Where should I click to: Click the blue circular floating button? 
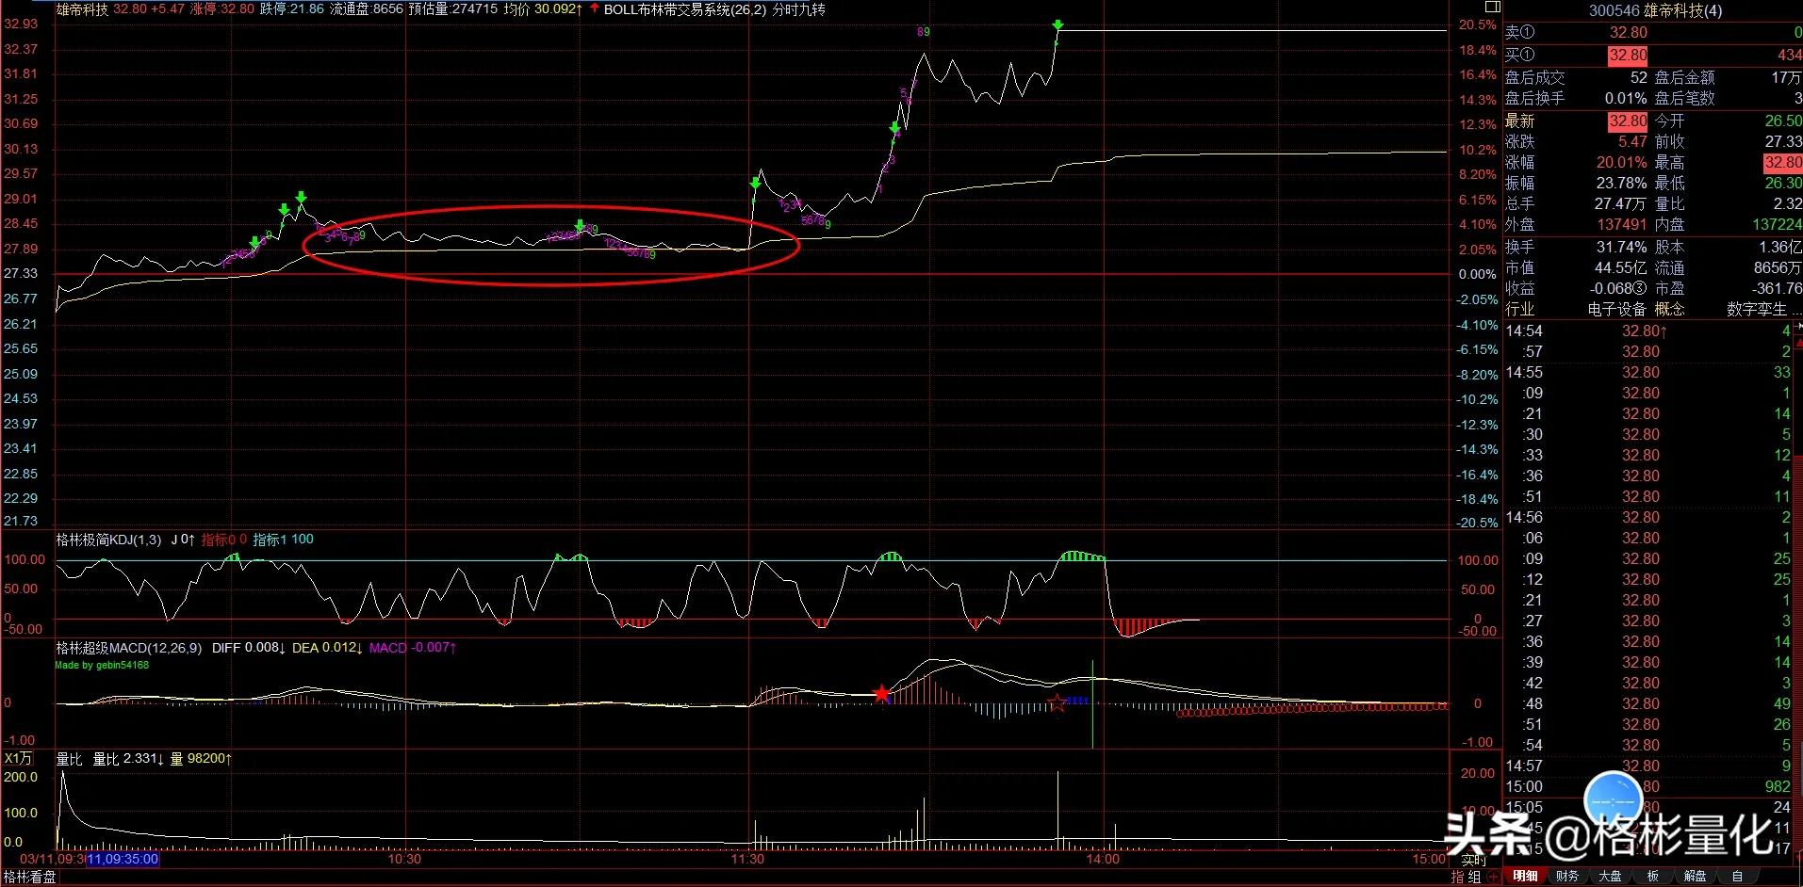[x=1614, y=800]
